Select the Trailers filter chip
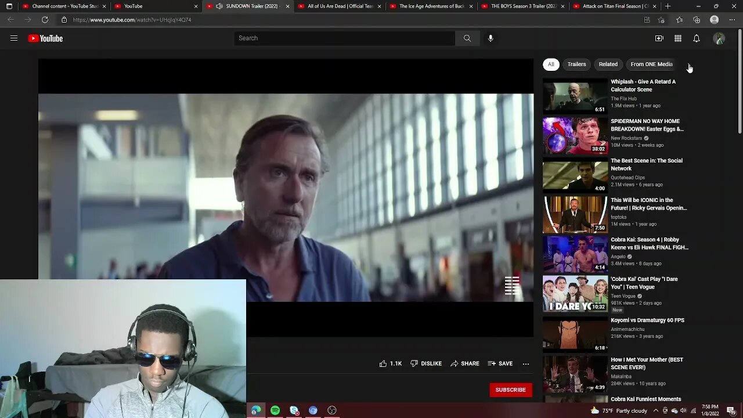 pyautogui.click(x=576, y=64)
